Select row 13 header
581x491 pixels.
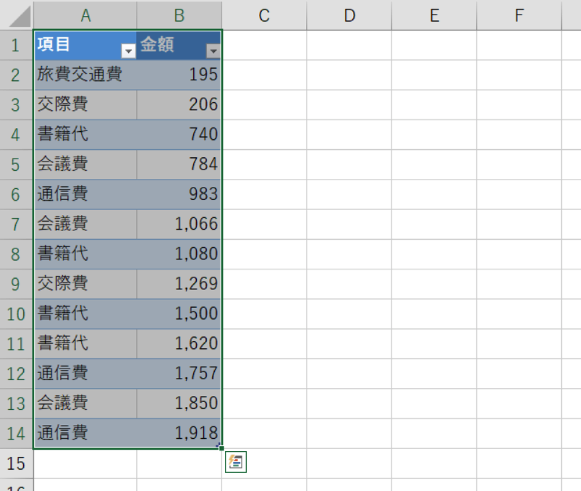[16, 404]
